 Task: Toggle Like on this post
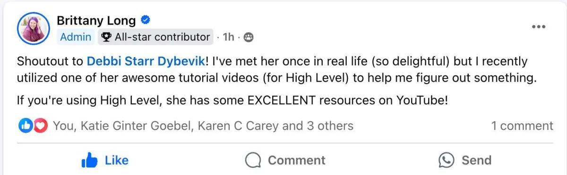pyautogui.click(x=105, y=160)
